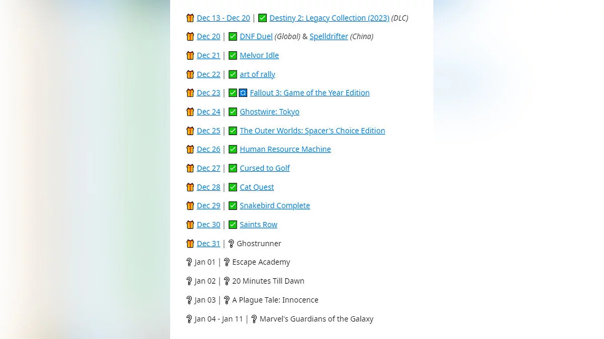Click the gift icon next to Dec 26

[190, 149]
